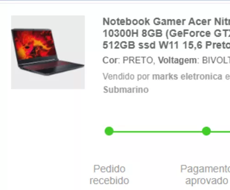The width and height of the screenshot is (230, 190).
Task: Open the Acer Nitro laptop product thumbnail
Action: [x=48, y=52]
